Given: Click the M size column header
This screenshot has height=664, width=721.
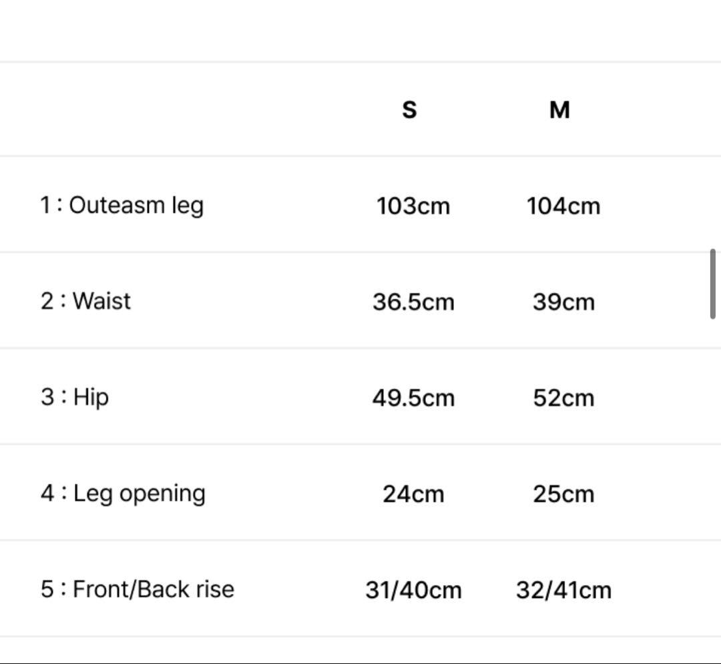Looking at the screenshot, I should 559,109.
